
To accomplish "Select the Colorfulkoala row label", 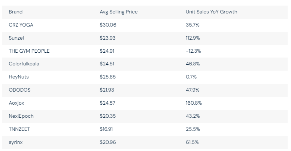I will pos(24,64).
